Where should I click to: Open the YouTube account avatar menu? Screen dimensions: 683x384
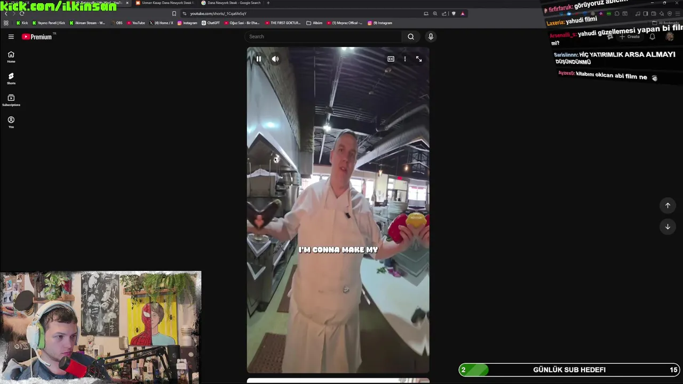click(670, 37)
